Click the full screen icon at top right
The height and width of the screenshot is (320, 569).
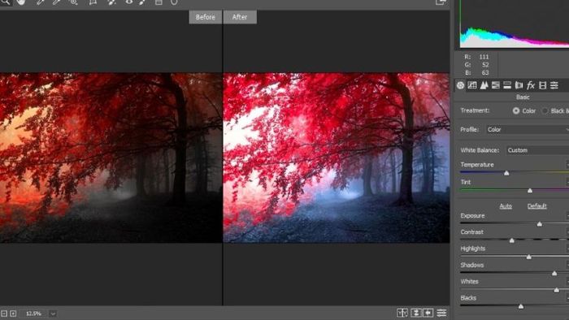point(441,2)
